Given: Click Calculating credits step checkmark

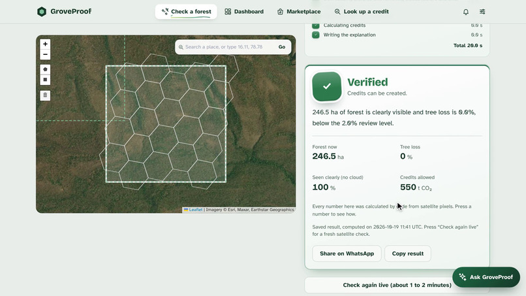Looking at the screenshot, I should [x=316, y=25].
